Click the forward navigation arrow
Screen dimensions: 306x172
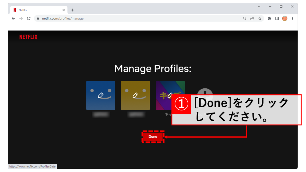tap(21, 19)
